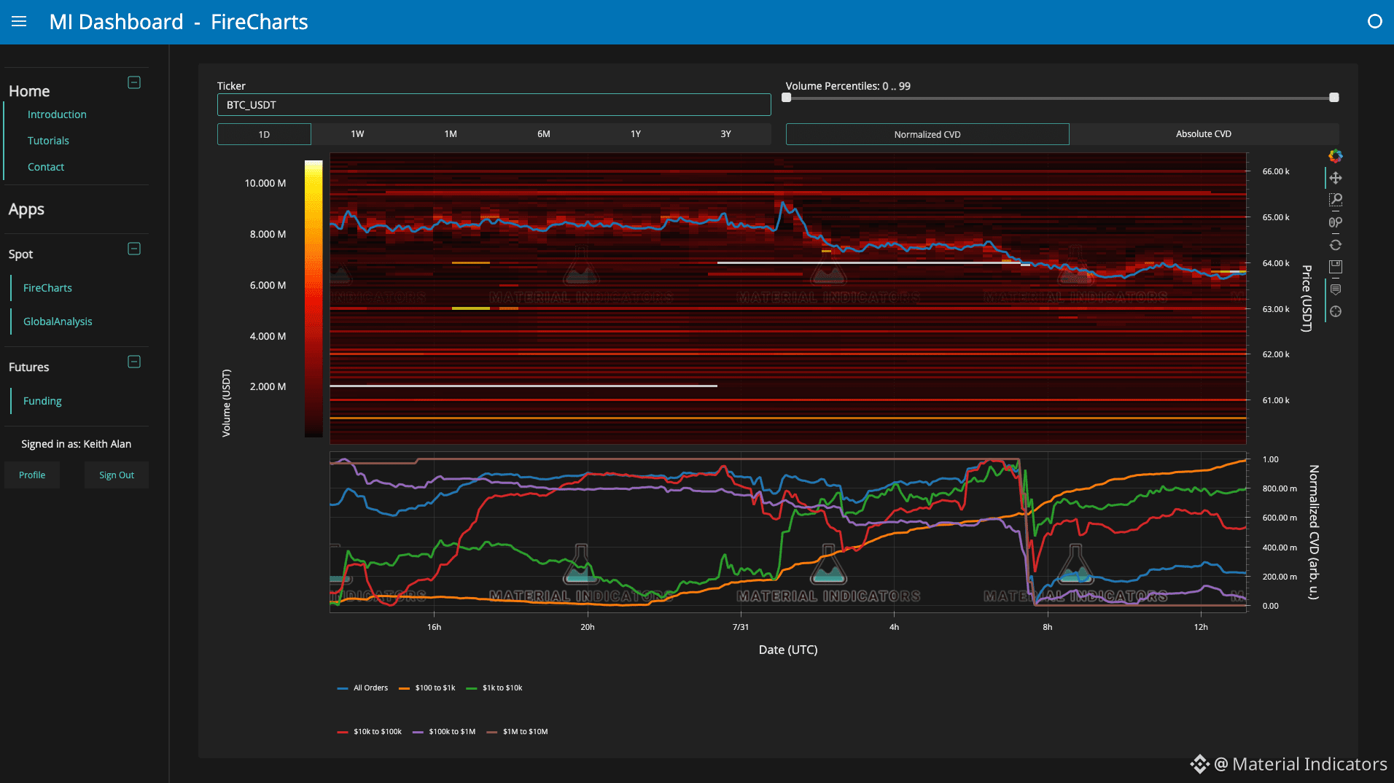
Task: Collapse the Home section
Action: [x=134, y=82]
